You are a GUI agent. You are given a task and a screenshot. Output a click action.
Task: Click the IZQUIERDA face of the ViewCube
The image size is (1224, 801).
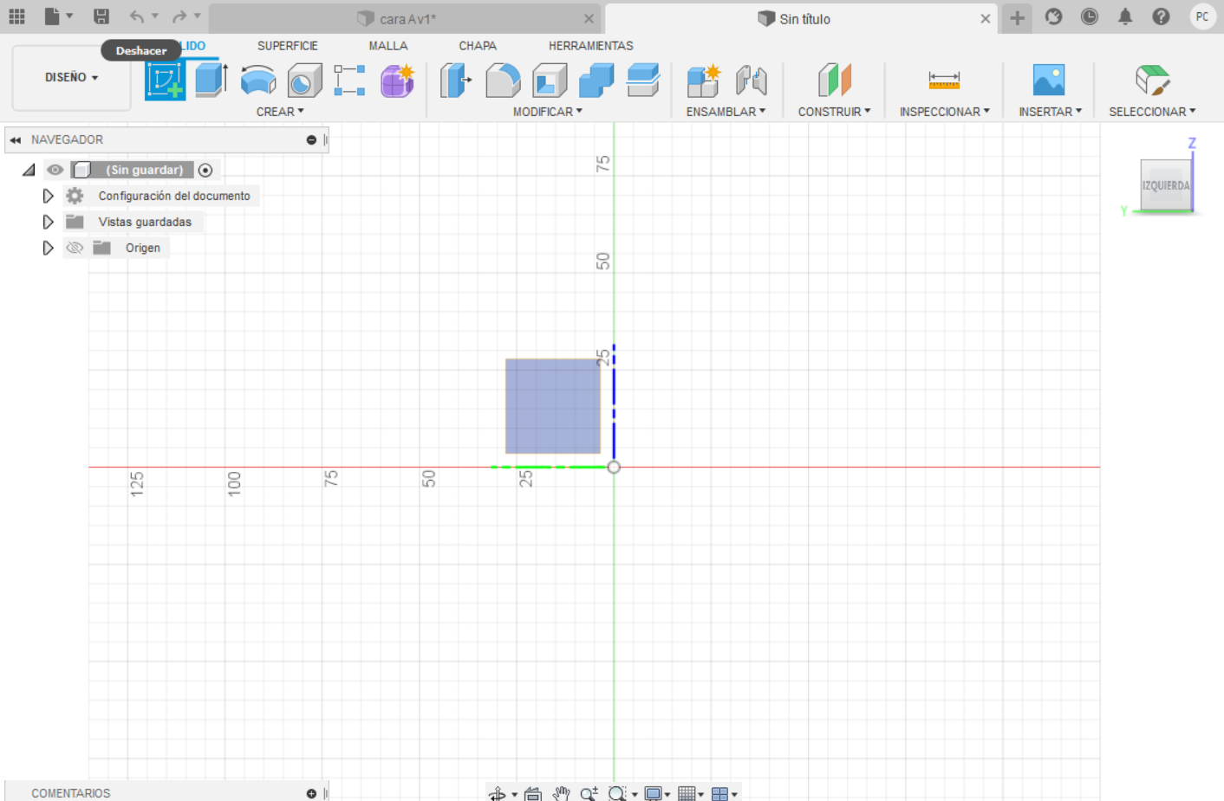coord(1165,185)
